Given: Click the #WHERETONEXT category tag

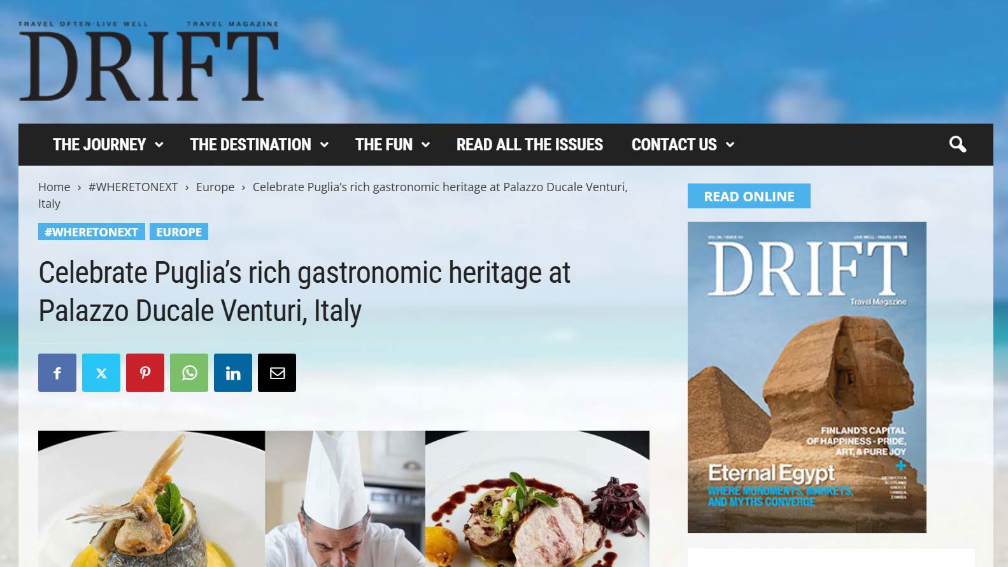Looking at the screenshot, I should coord(91,232).
